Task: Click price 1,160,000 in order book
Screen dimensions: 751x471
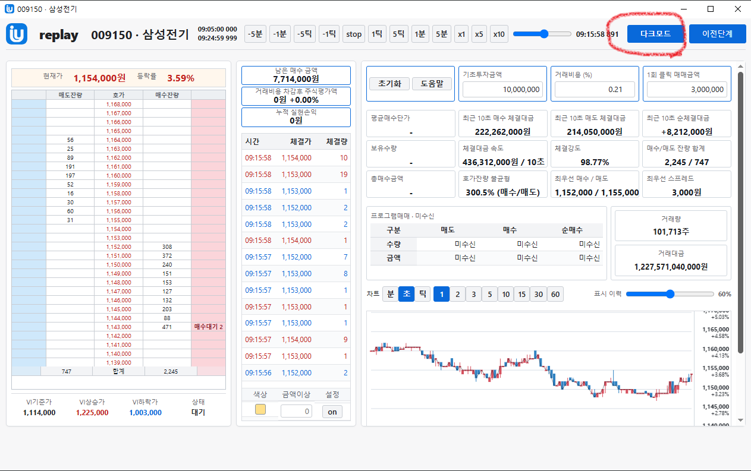Action: click(118, 175)
